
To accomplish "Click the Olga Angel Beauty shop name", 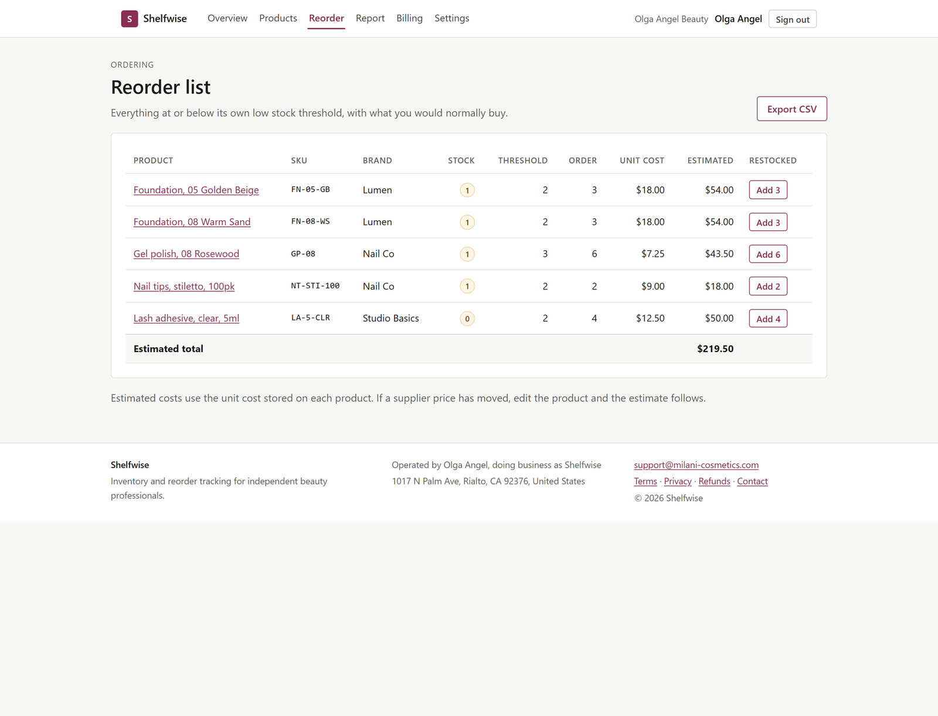I will (671, 19).
